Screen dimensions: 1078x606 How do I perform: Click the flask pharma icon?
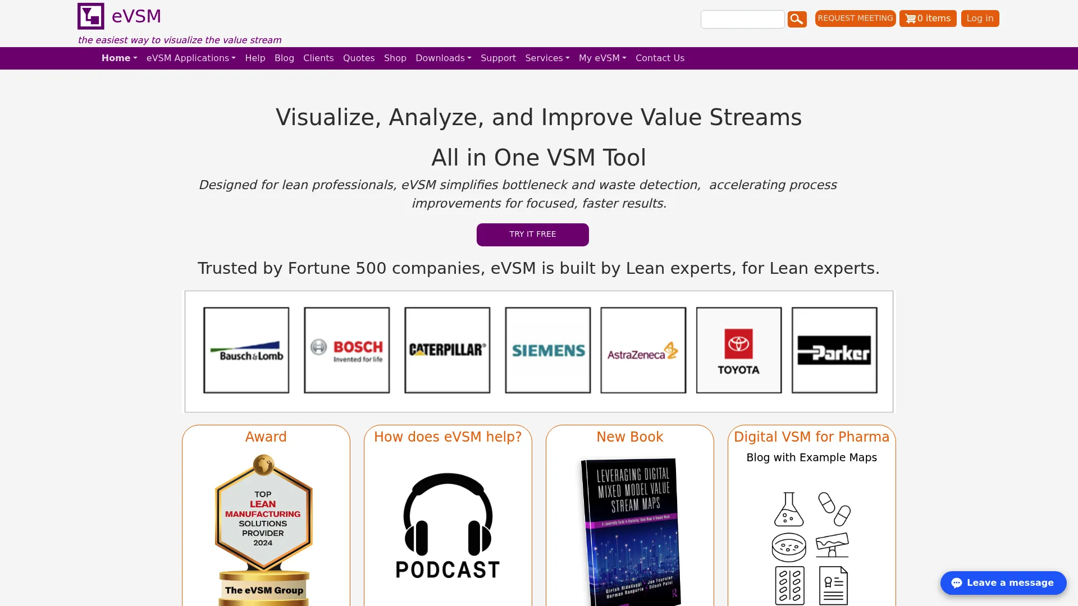pos(789,509)
